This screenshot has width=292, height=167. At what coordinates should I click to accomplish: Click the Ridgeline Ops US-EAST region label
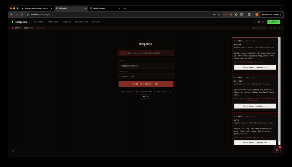(266, 28)
